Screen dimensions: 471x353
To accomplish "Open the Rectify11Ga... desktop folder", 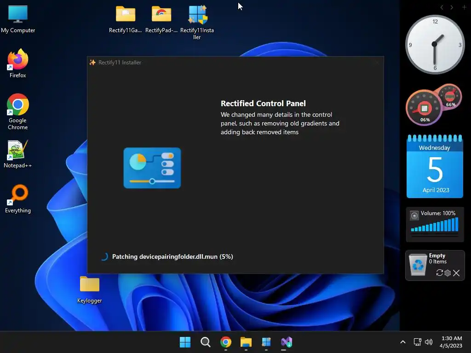I will coord(125,19).
